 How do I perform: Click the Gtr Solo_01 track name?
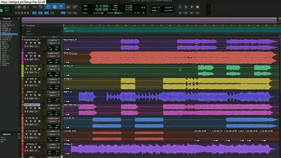(x=32, y=66)
